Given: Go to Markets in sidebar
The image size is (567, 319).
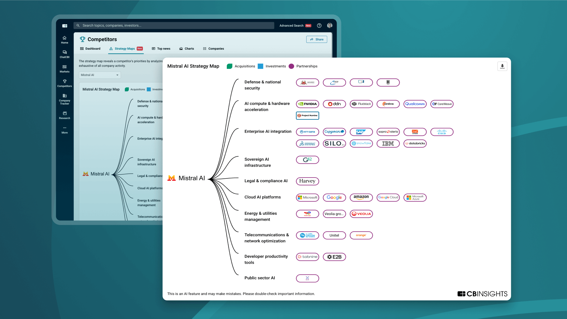Looking at the screenshot, I should click(64, 69).
